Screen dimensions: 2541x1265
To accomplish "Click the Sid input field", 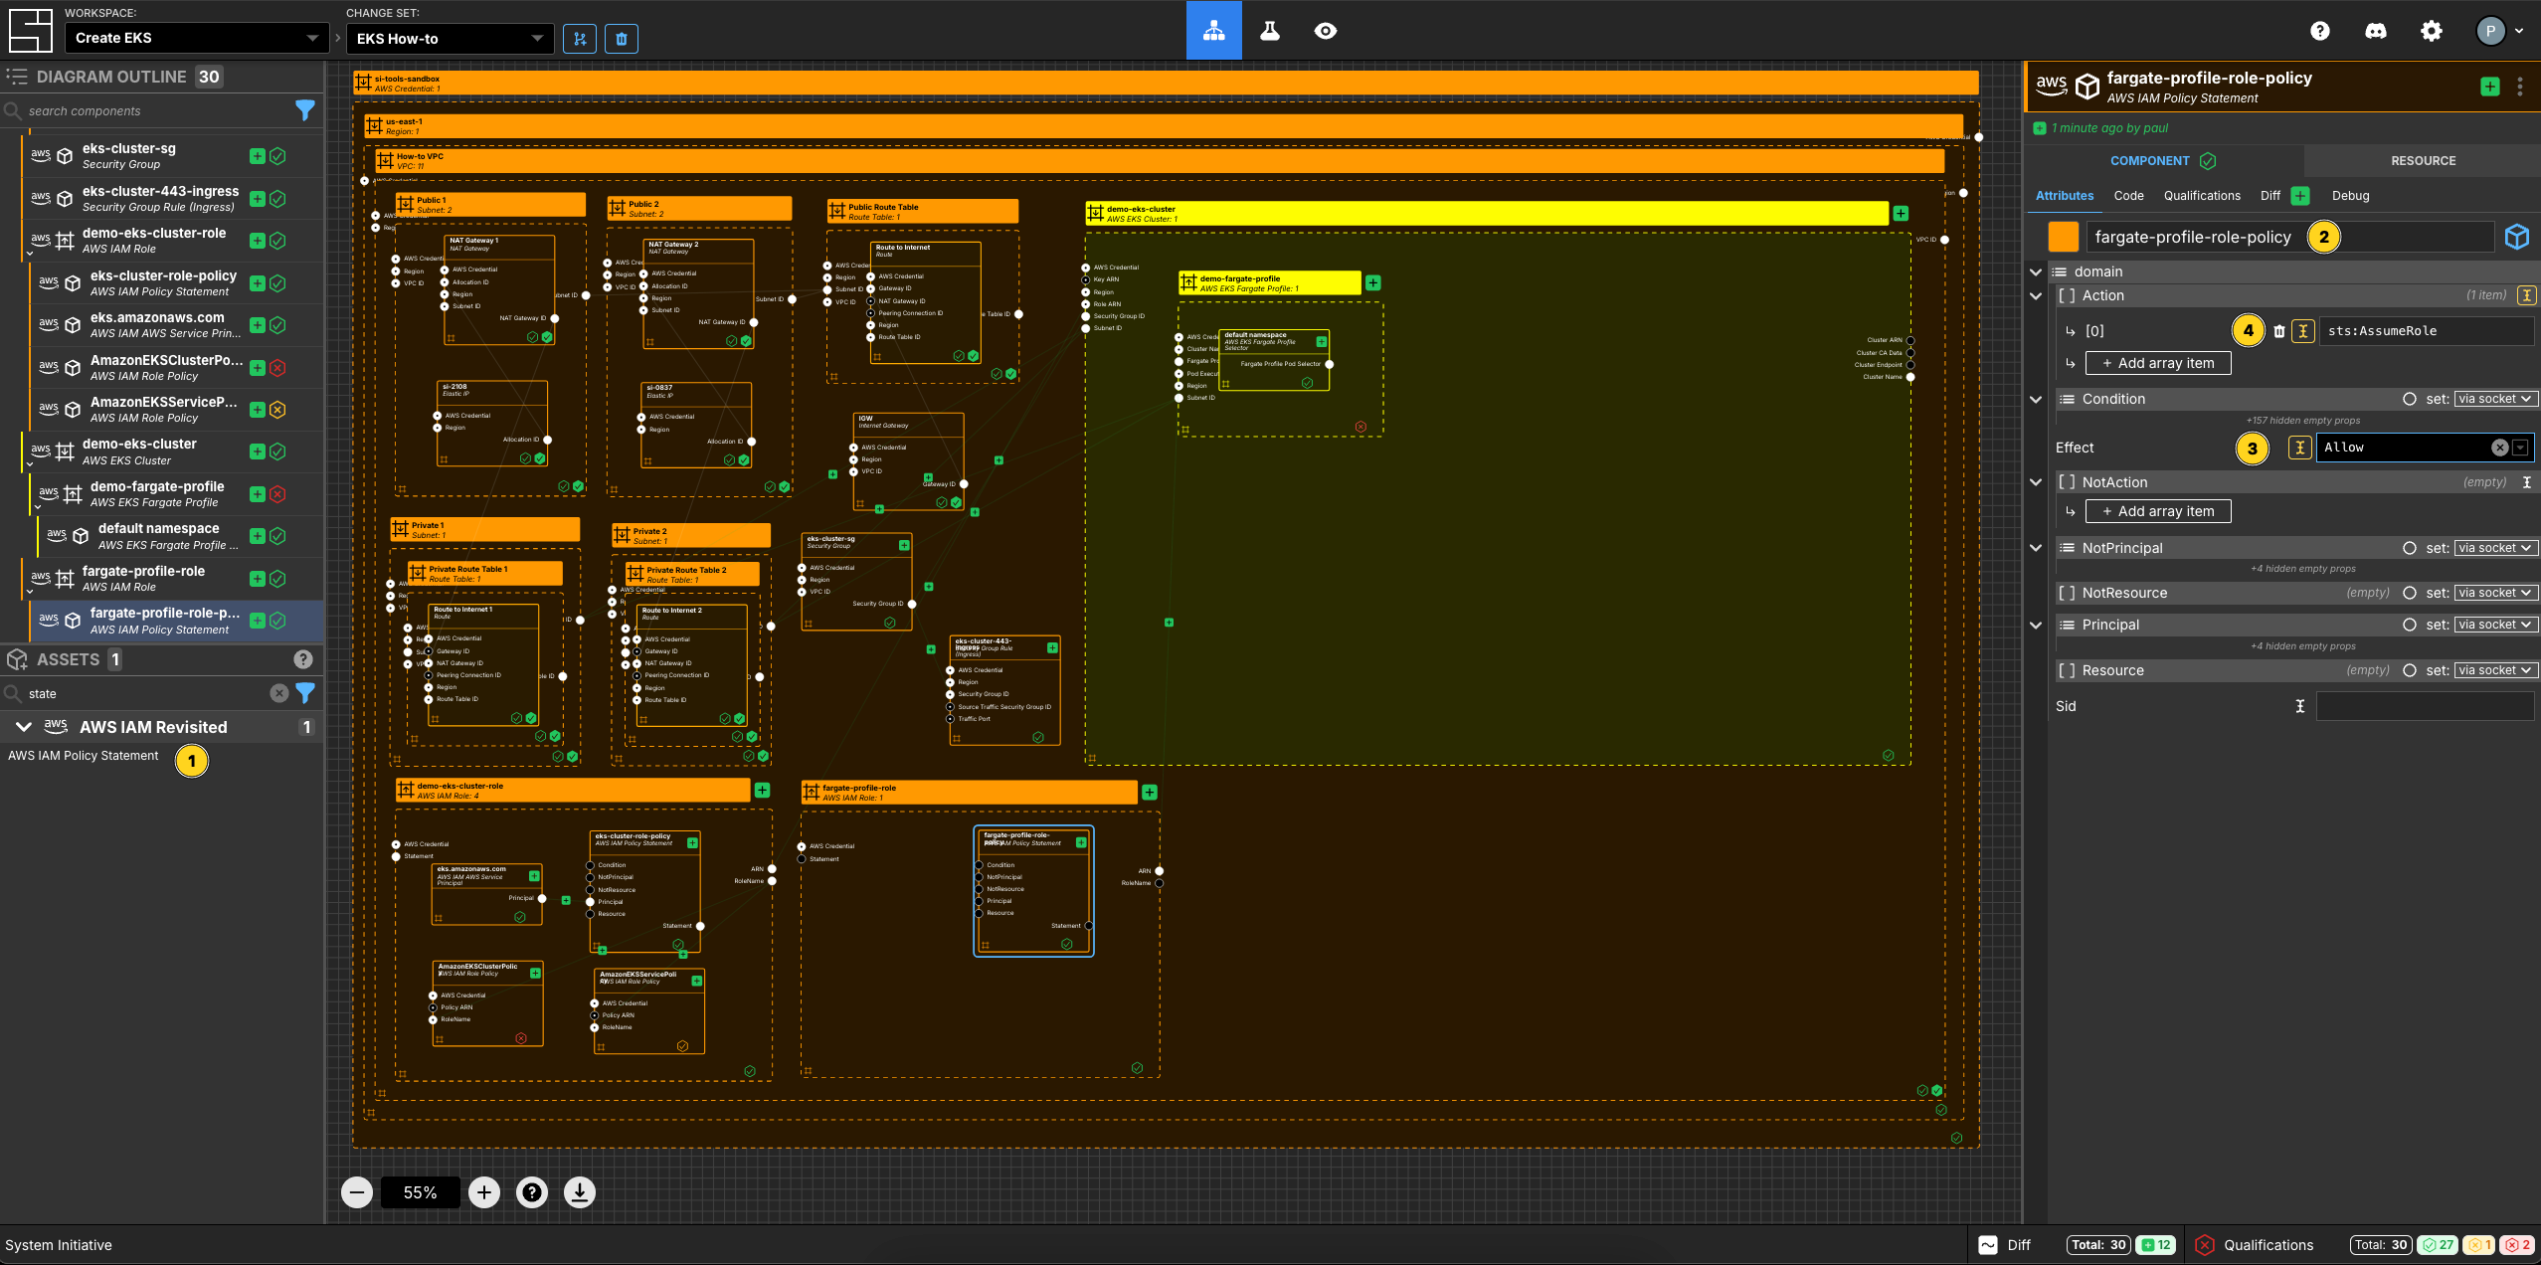I will click(x=2425, y=706).
